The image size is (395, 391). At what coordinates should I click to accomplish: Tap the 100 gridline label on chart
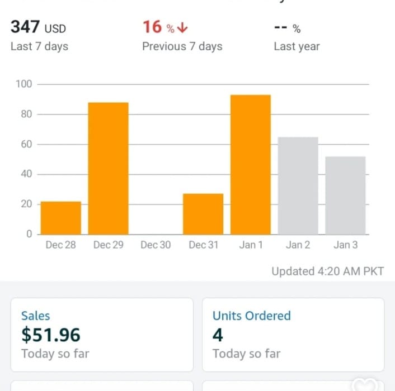coord(25,84)
